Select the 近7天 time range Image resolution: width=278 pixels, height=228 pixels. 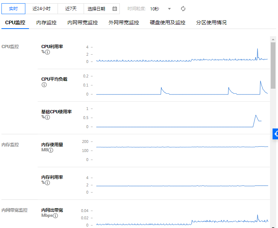click(x=71, y=9)
